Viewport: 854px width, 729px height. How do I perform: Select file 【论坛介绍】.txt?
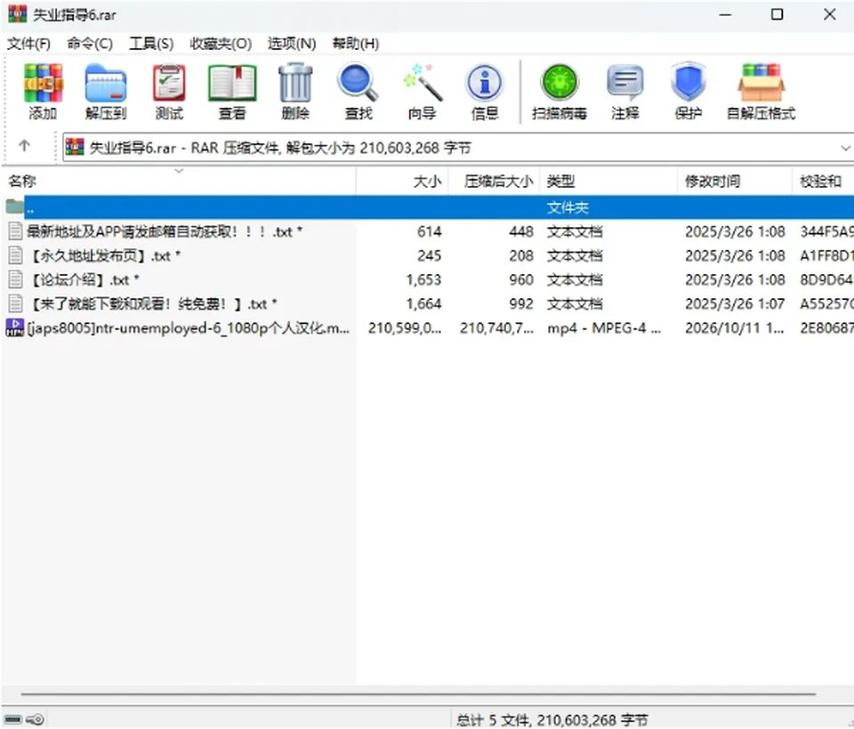click(x=83, y=279)
